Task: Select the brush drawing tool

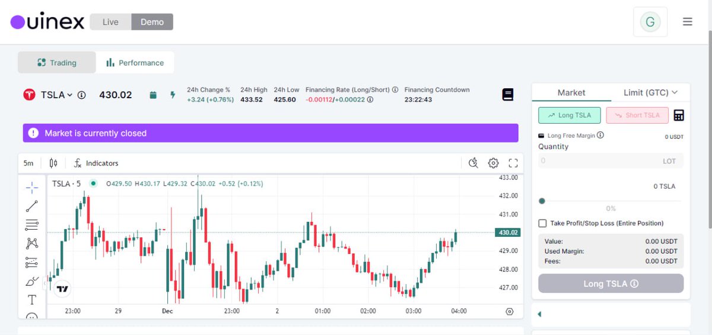Action: coord(32,281)
